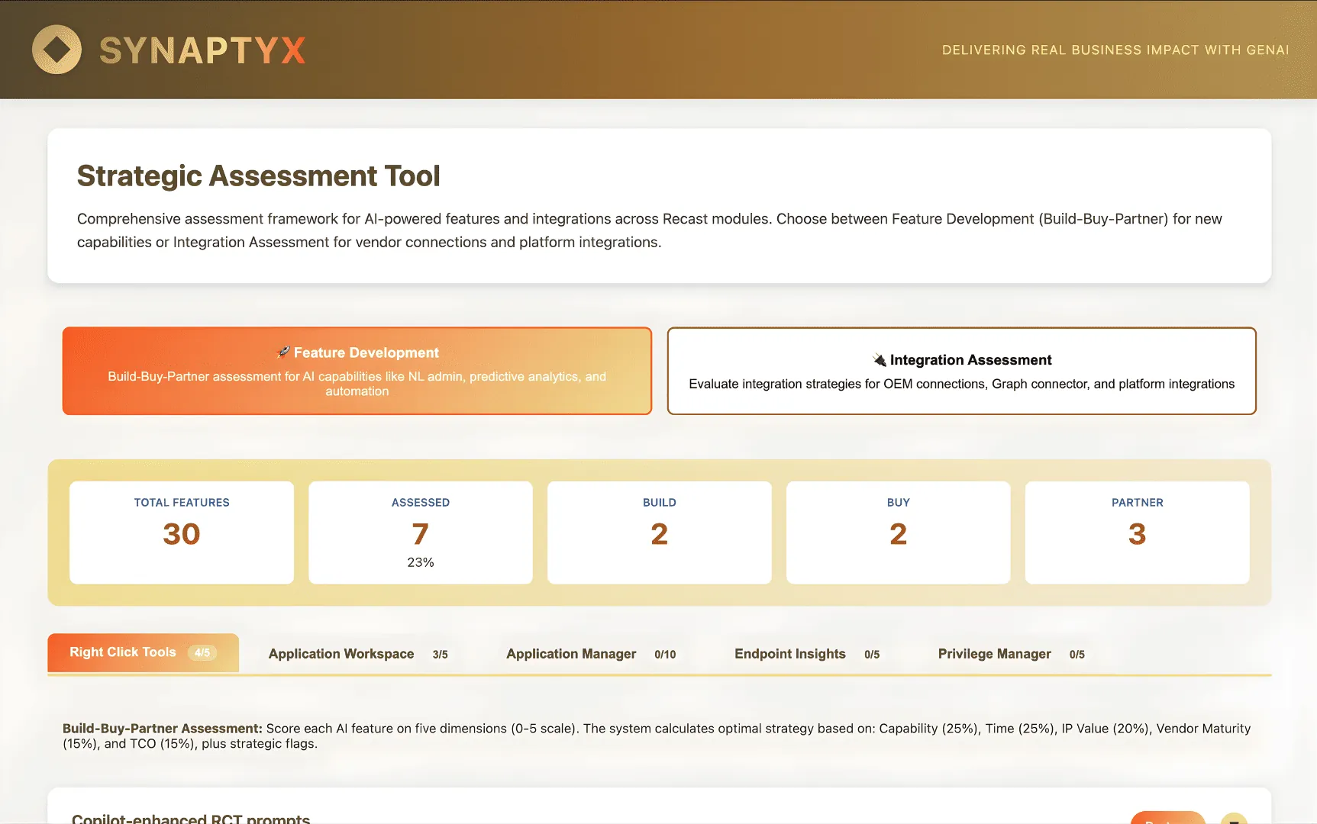The height and width of the screenshot is (824, 1317).
Task: Click the plug icon on Integration Assessment
Action: 880,360
